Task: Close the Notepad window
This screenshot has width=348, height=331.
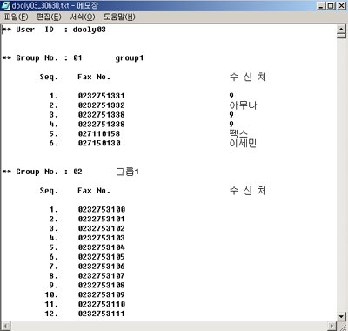Action: click(341, 6)
